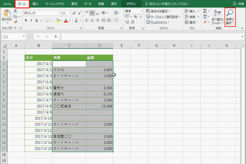Open 条件付き書式 conditional formatting

pos(158,11)
